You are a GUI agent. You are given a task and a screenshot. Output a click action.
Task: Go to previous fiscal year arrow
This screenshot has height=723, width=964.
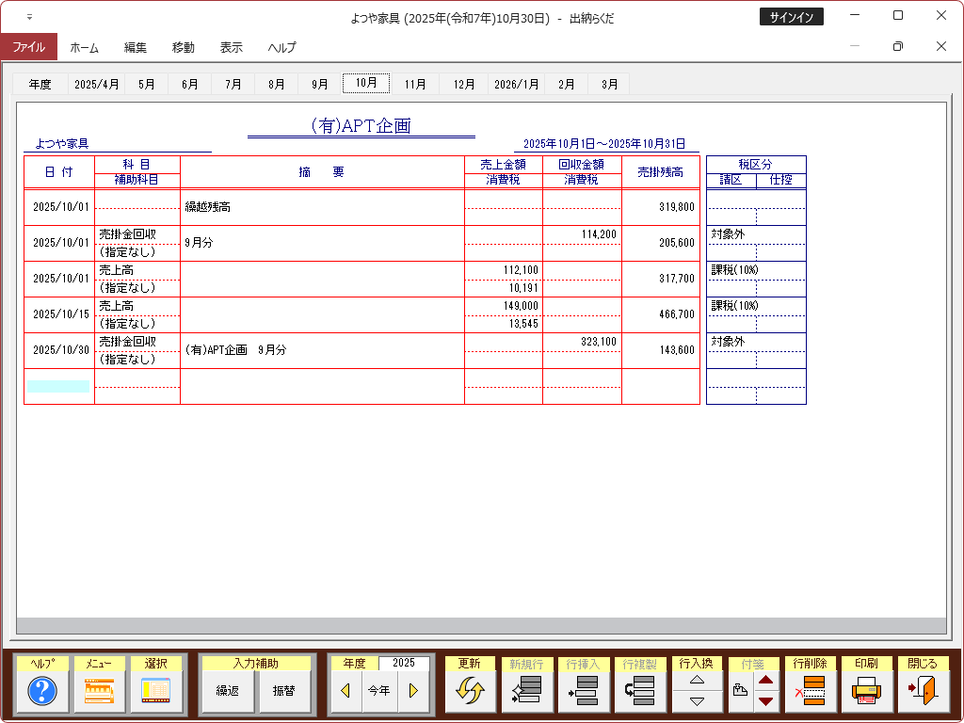pyautogui.click(x=345, y=691)
